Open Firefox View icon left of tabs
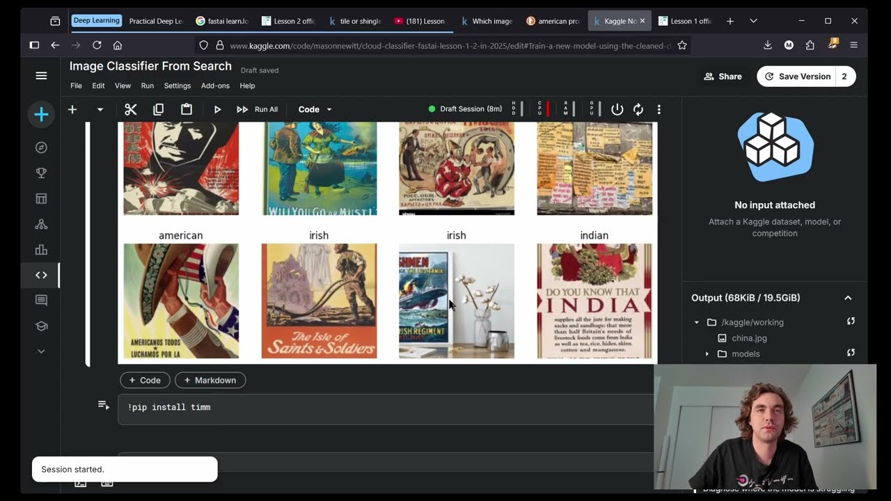891x501 pixels. tap(55, 21)
